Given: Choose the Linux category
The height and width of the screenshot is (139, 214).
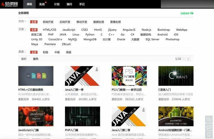Looking at the screenshot, I should [x=76, y=34].
